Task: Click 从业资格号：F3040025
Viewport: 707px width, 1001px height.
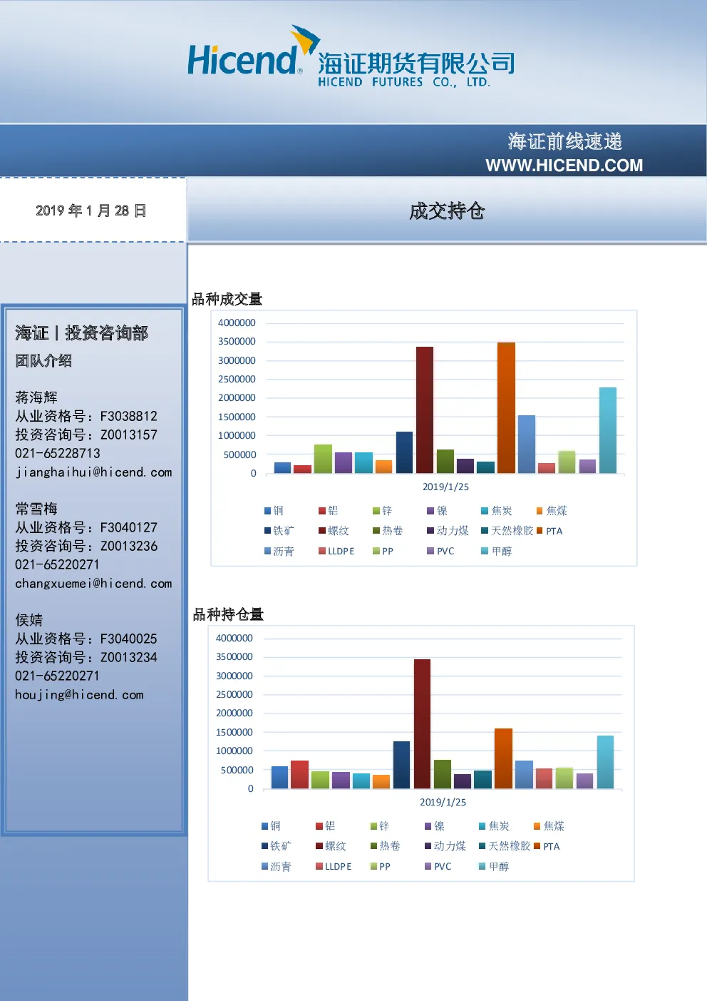Action: [86, 639]
